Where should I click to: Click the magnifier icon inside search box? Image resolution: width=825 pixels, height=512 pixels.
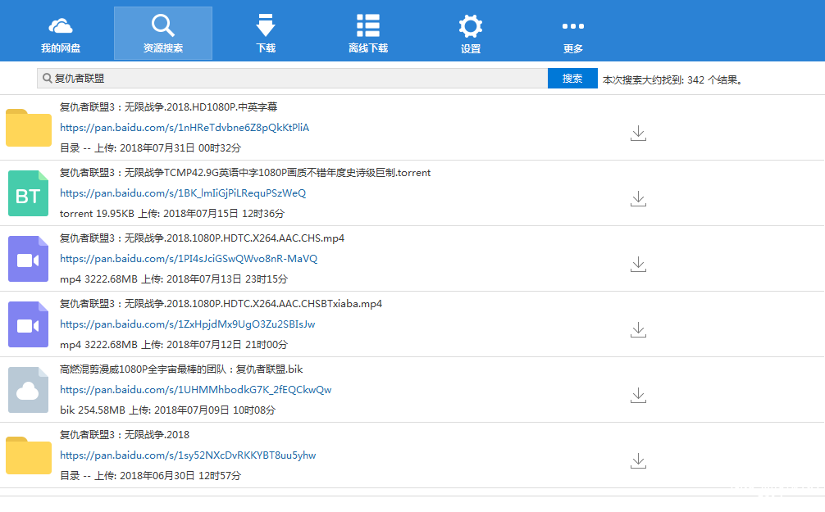[x=48, y=79]
